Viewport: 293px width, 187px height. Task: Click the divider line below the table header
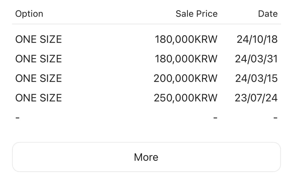click(146, 24)
